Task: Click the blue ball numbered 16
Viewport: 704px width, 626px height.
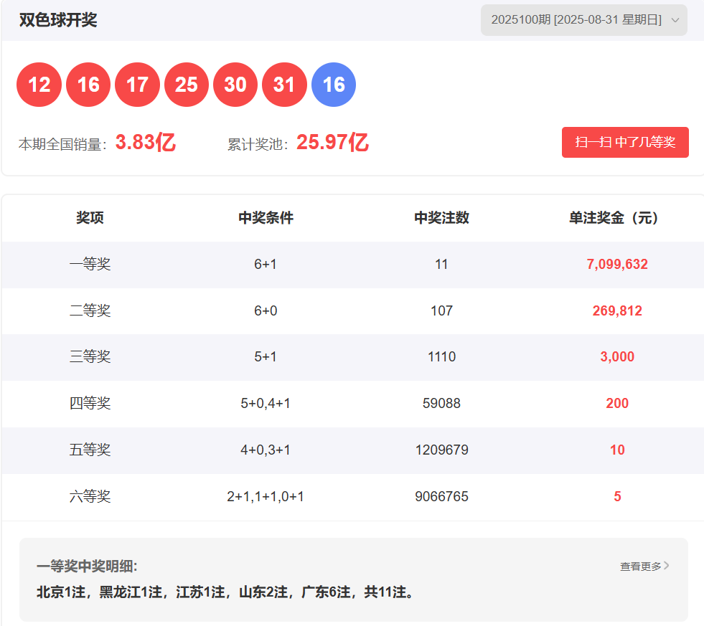Action: pyautogui.click(x=334, y=85)
